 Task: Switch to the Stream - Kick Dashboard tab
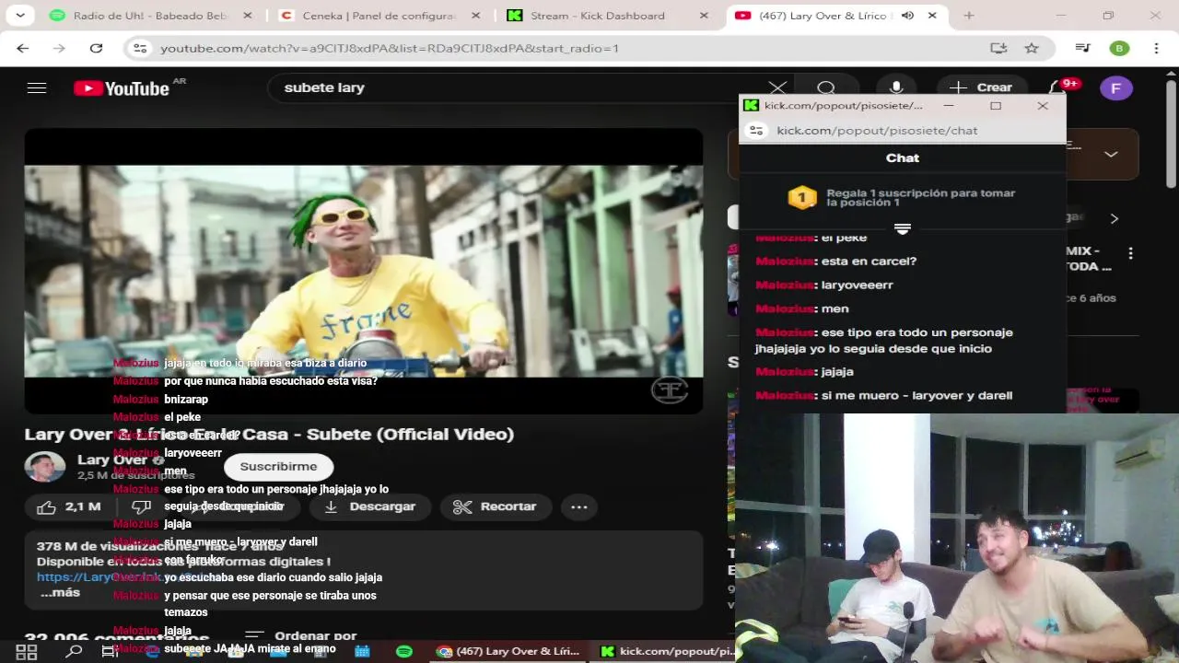[599, 16]
